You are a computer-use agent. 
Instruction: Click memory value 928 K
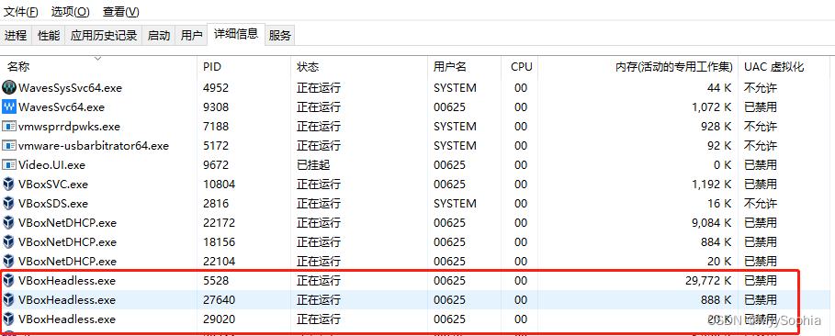(717, 126)
